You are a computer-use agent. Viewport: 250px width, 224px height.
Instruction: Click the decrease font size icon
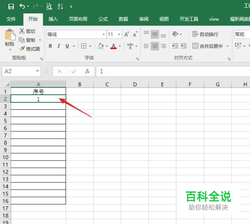(135, 34)
